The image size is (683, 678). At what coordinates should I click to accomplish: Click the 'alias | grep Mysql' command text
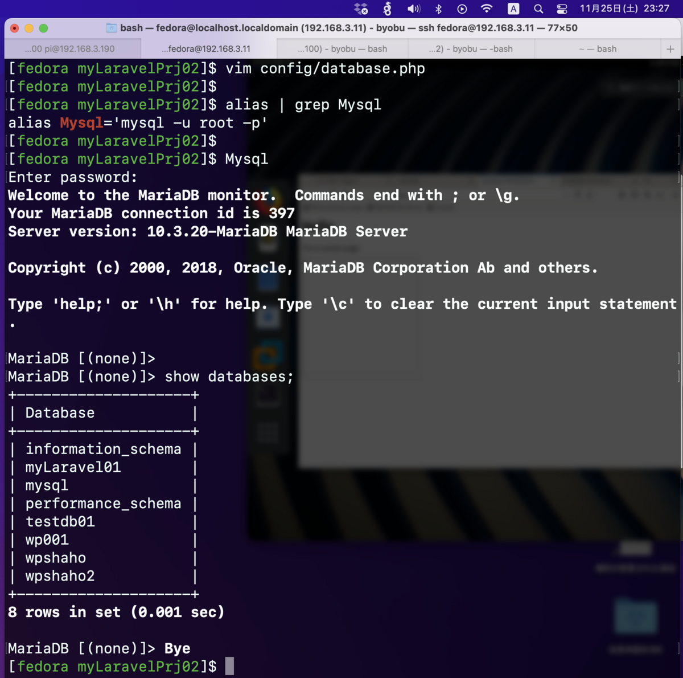[x=303, y=105]
